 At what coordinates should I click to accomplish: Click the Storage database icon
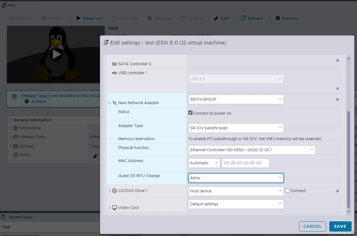click(x=16, y=146)
